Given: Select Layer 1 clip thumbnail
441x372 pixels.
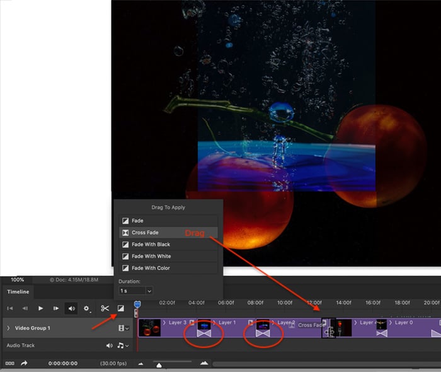Looking at the screenshot, I should tap(204, 325).
